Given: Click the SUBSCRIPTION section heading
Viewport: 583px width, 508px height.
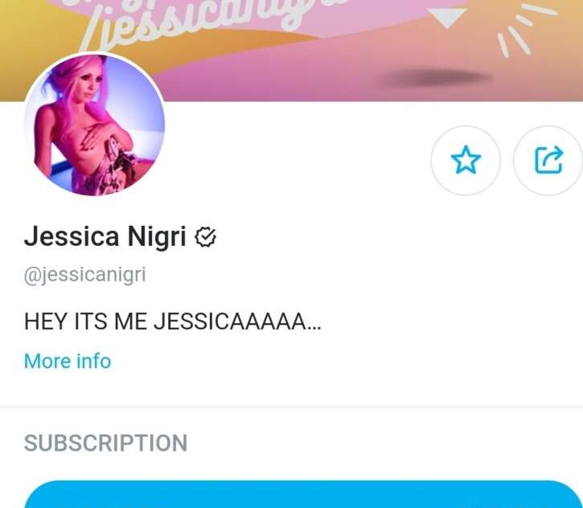Looking at the screenshot, I should tap(105, 443).
